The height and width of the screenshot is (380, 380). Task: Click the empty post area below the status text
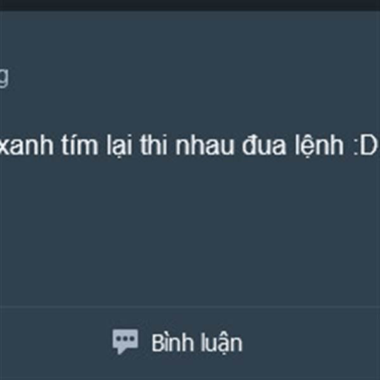point(190,231)
